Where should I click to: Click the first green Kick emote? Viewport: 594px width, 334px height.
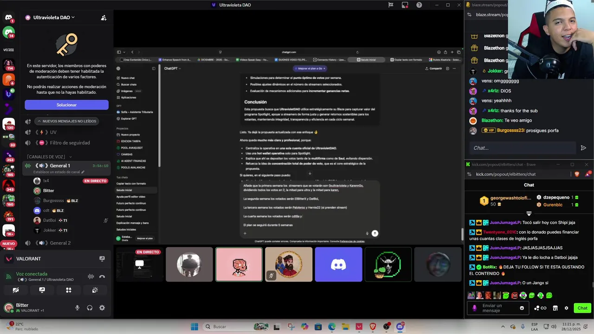pyautogui.click(x=505, y=295)
